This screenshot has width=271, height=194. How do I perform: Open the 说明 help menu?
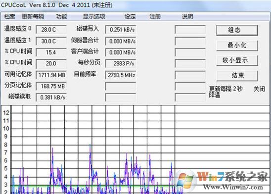coord(187,17)
